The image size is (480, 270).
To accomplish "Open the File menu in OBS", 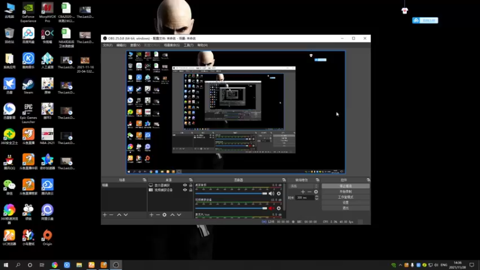I will tap(108, 46).
